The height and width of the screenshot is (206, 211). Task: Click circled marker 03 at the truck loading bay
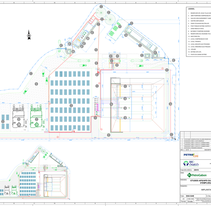(117, 65)
